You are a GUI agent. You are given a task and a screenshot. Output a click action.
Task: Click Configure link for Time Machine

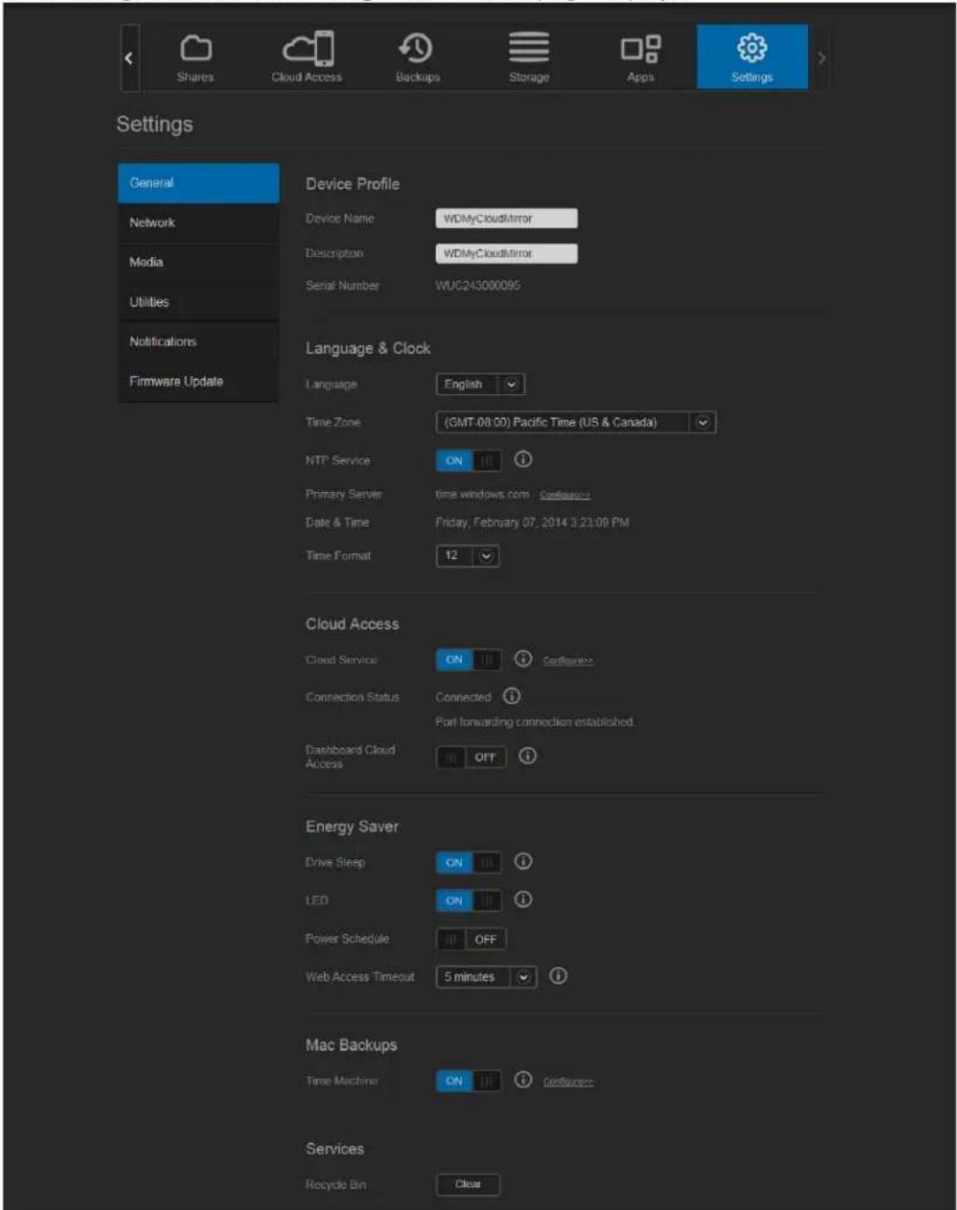click(x=568, y=1082)
